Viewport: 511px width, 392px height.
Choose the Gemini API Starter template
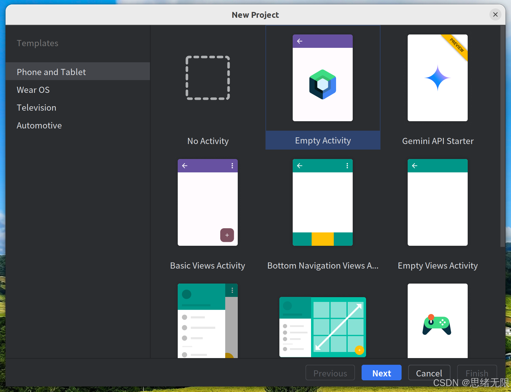click(x=437, y=141)
